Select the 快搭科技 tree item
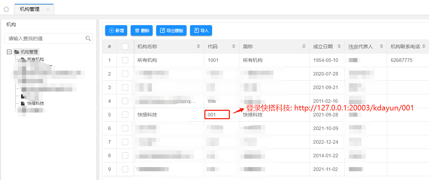 coord(36,103)
